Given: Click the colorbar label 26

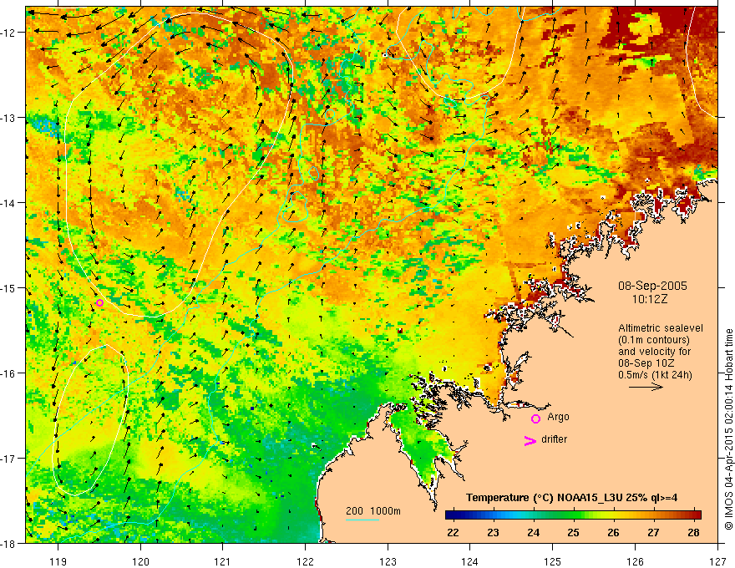Looking at the screenshot, I should 613,533.
